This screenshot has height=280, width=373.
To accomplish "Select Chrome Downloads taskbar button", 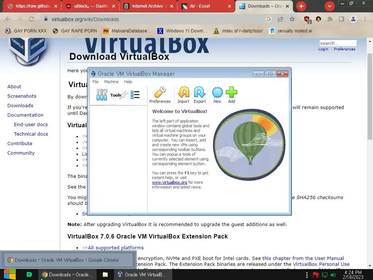I will (x=67, y=275).
